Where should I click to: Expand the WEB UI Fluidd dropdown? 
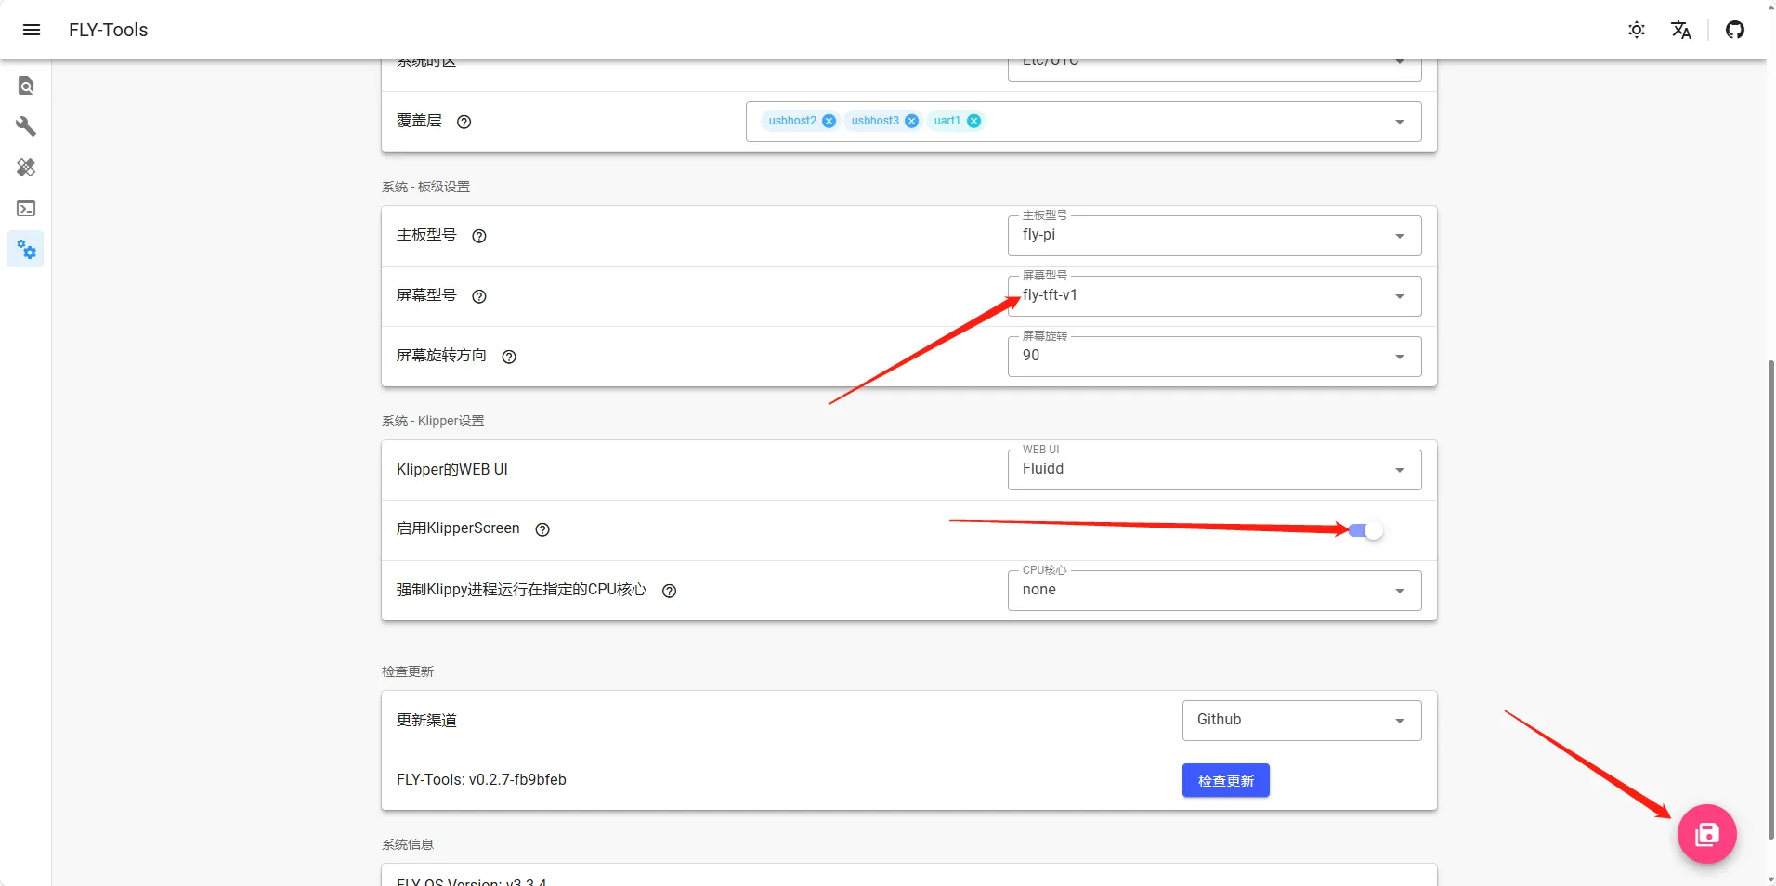[1214, 470]
